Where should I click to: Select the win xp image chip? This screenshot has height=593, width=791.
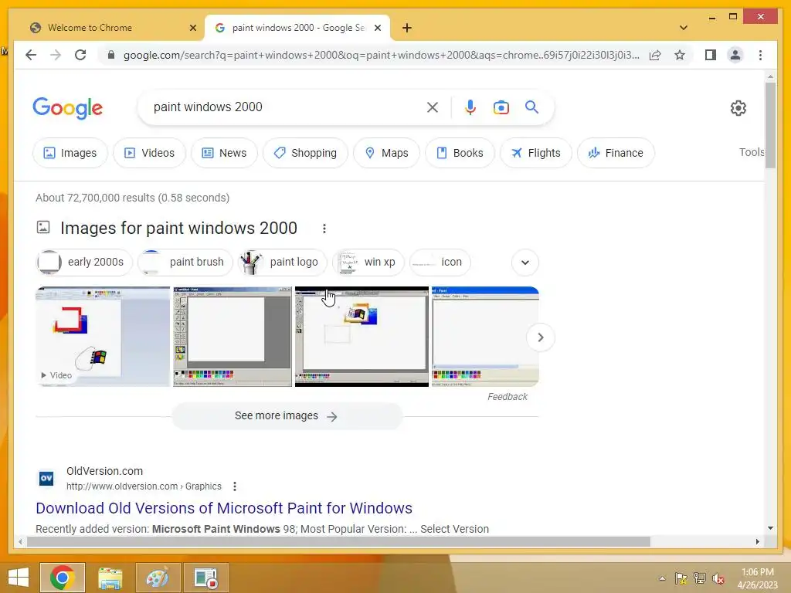(368, 263)
